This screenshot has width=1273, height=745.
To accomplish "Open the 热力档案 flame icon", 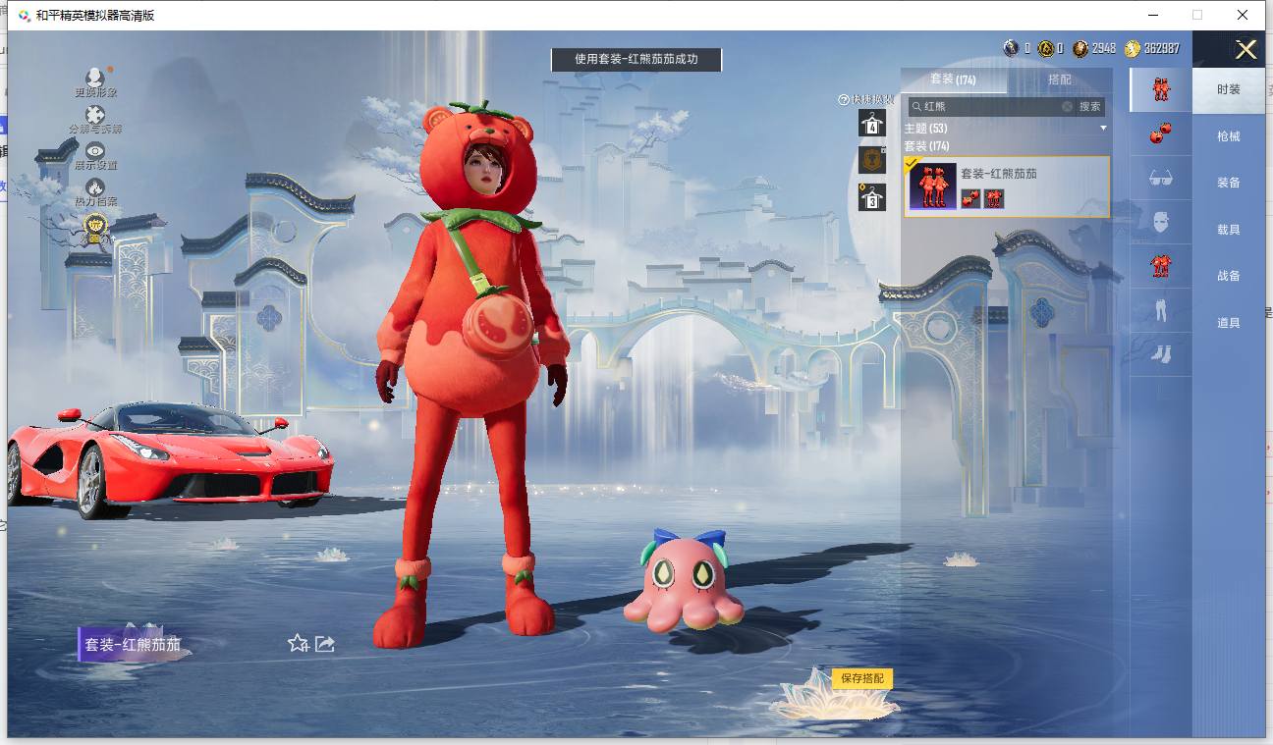I will pos(95,186).
